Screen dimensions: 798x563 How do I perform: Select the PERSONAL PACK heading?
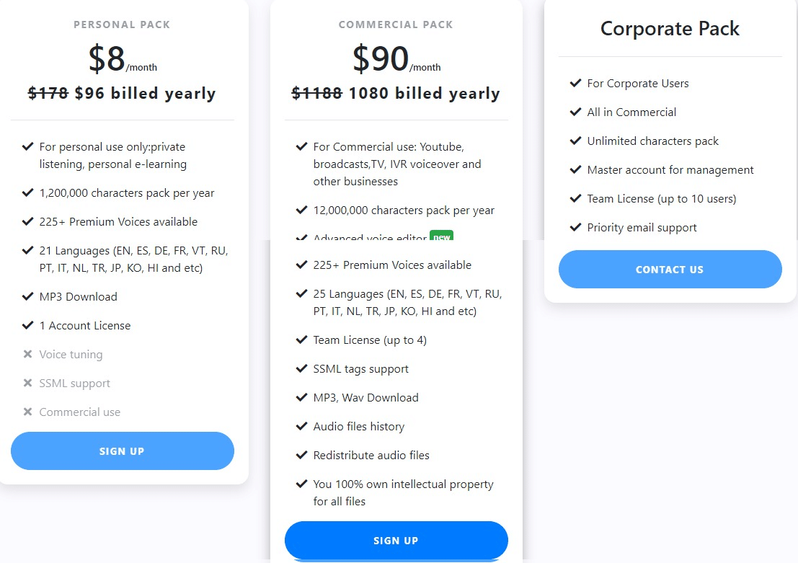[122, 24]
